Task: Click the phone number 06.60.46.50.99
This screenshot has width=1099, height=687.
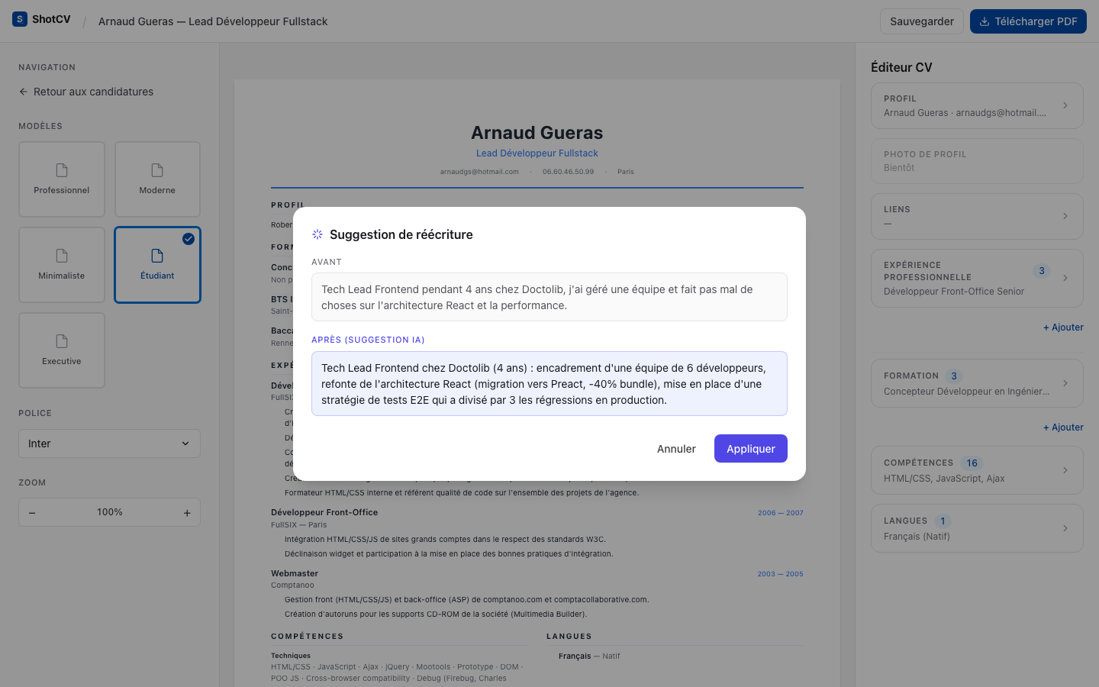Action: (569, 172)
